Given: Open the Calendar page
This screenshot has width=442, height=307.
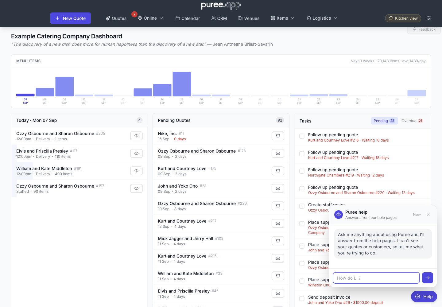Looking at the screenshot, I should point(188,18).
